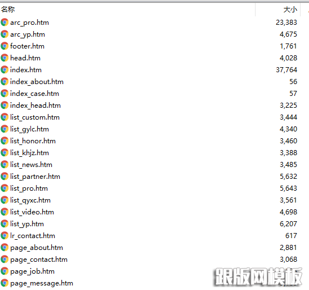309x290 pixels.
Task: Click the list_partner.htm entry
Action: (x=35, y=177)
